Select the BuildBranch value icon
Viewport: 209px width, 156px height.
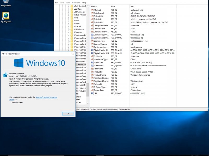[x=92, y=13]
